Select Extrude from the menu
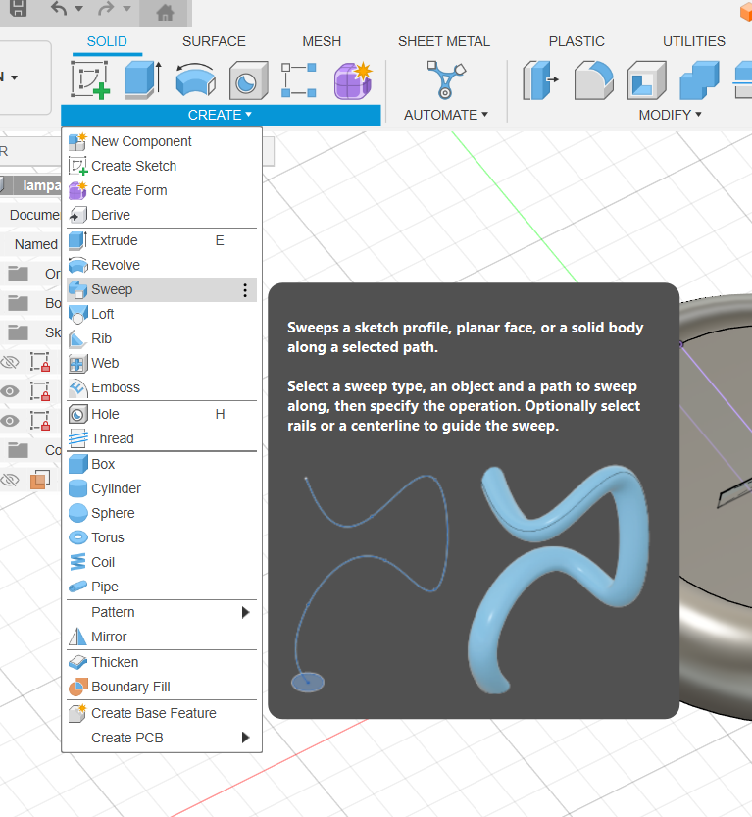This screenshot has width=752, height=817. click(162, 240)
